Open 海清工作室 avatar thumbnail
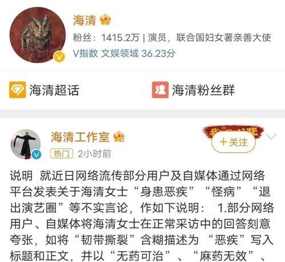285x262 pixels. (x=26, y=145)
